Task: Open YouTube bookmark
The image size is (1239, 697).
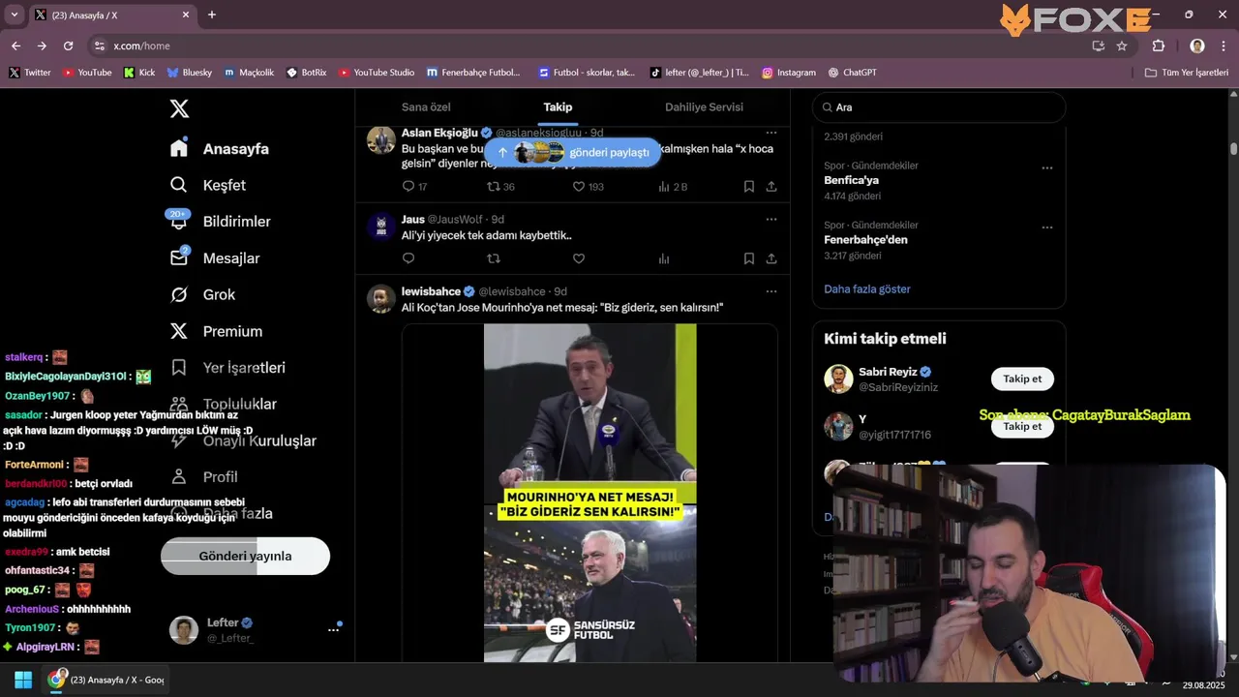Action: (87, 73)
